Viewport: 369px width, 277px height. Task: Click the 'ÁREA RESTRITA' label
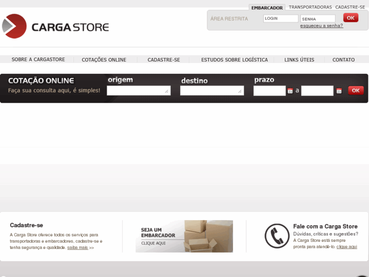tap(229, 19)
